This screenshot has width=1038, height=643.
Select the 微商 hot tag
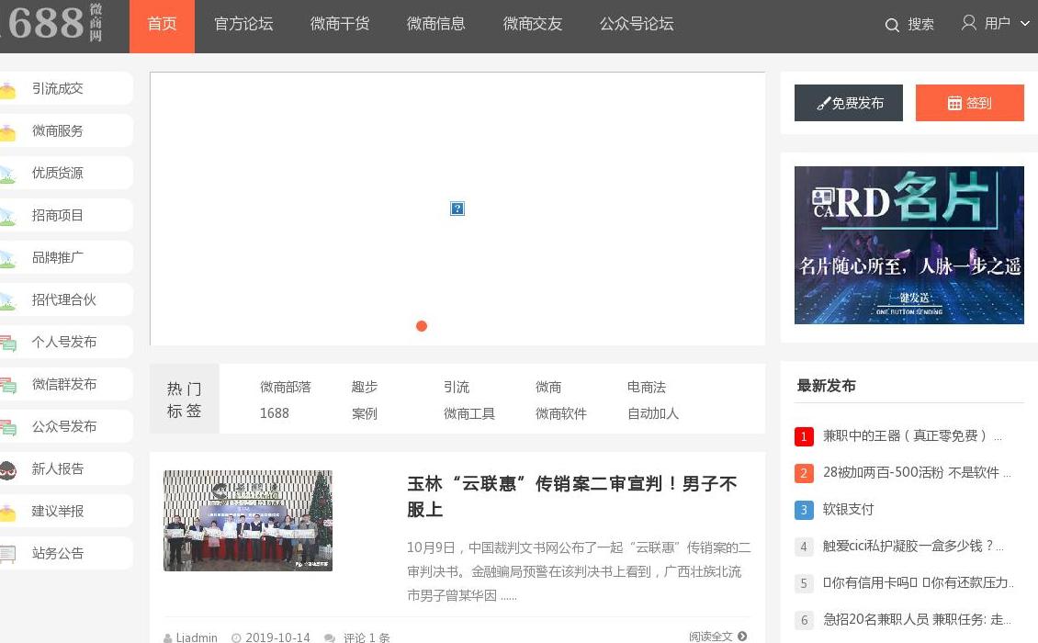[548, 388]
